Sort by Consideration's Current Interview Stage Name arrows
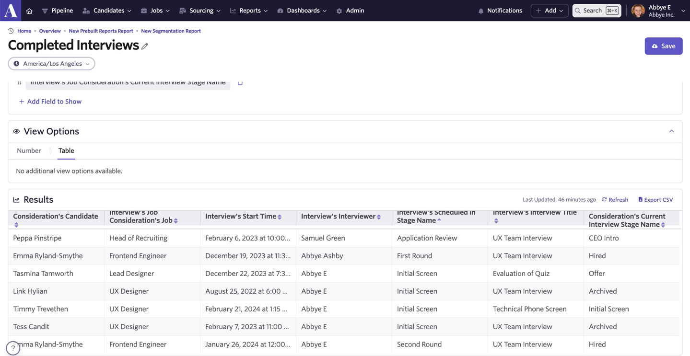This screenshot has height=356, width=690. [663, 225]
